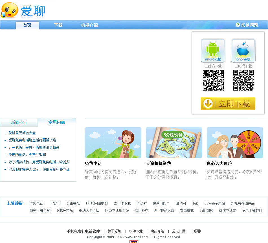The width and height of the screenshot is (268, 243).
Task: Click the Android QR code
Action: click(x=213, y=80)
